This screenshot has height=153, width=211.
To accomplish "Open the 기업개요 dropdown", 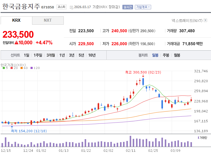I will (x=143, y=7).
